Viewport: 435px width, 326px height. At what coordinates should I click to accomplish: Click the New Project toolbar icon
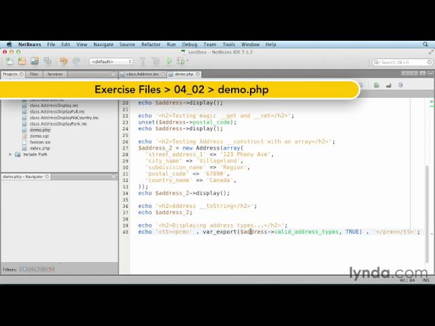pos(22,61)
